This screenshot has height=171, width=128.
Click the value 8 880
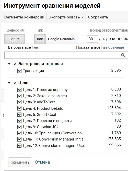(116, 89)
